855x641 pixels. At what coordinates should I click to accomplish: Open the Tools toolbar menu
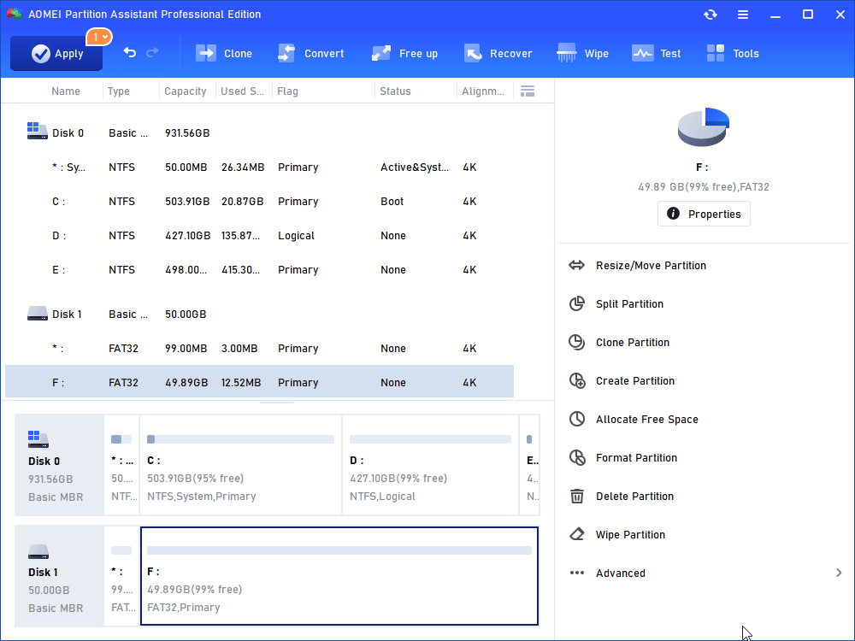tap(733, 53)
